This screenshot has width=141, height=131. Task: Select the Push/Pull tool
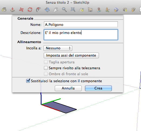point(12,10)
